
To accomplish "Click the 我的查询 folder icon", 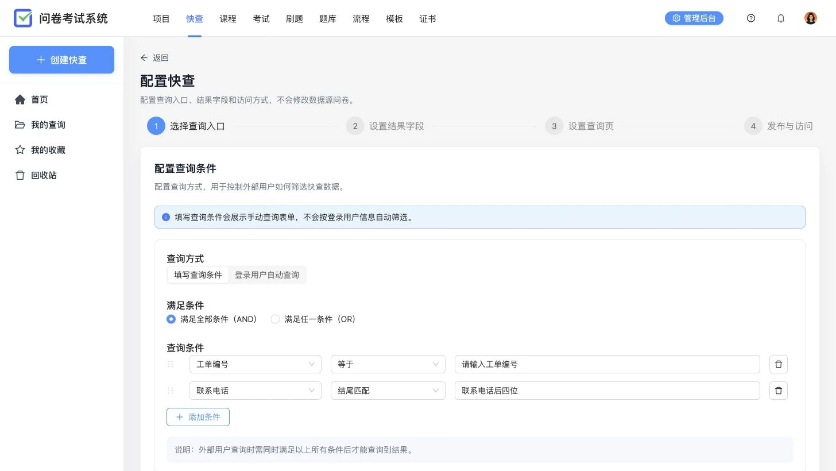I will pos(20,125).
